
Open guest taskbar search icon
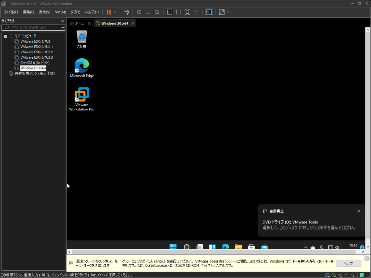tap(187, 247)
